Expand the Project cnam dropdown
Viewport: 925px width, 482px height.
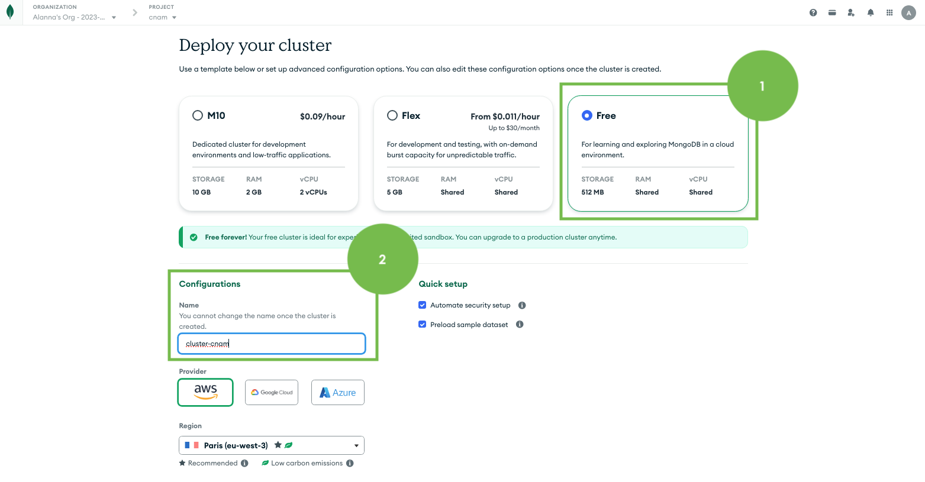163,17
